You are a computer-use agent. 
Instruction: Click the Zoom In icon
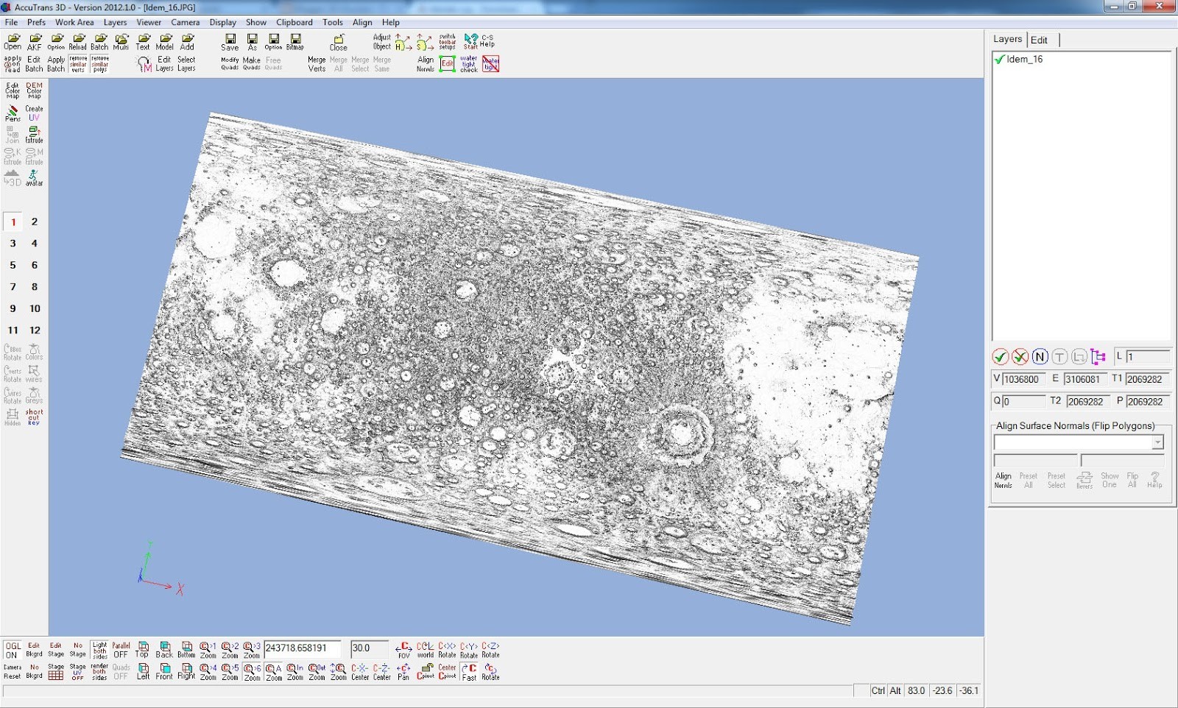click(x=295, y=671)
